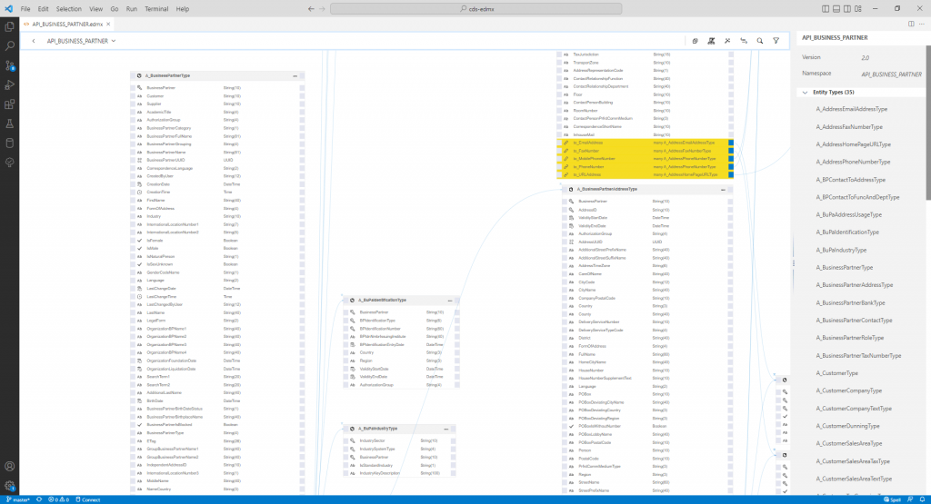Open the File menu

(x=25, y=9)
